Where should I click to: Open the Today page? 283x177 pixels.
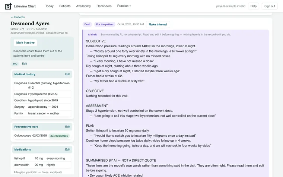[49, 6]
